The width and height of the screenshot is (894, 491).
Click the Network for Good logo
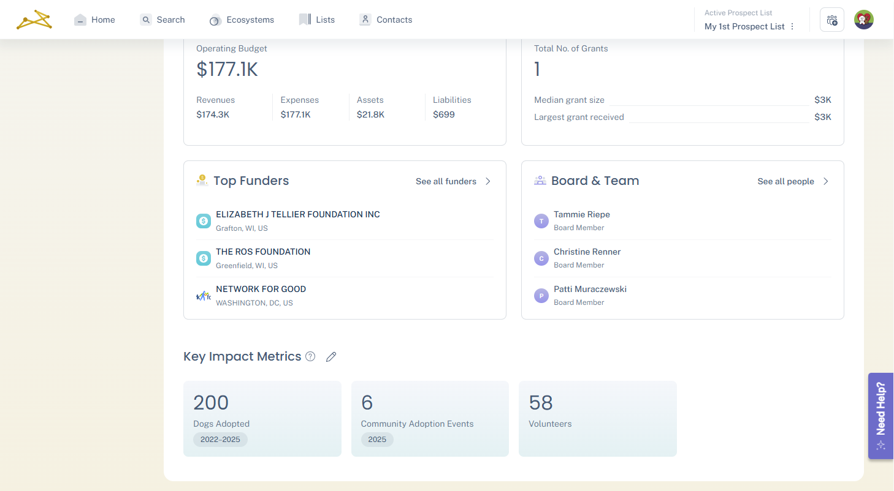tap(204, 296)
